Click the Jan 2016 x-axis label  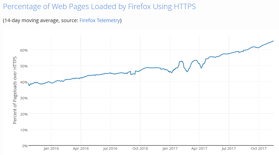pyautogui.click(x=51, y=148)
